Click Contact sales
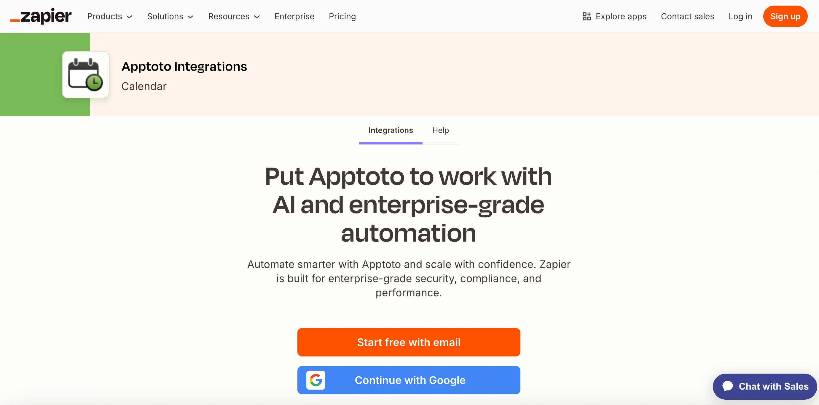 (687, 16)
